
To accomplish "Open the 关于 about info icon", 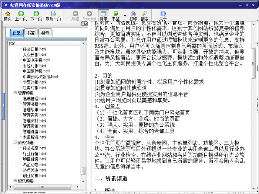I will tap(163, 14).
